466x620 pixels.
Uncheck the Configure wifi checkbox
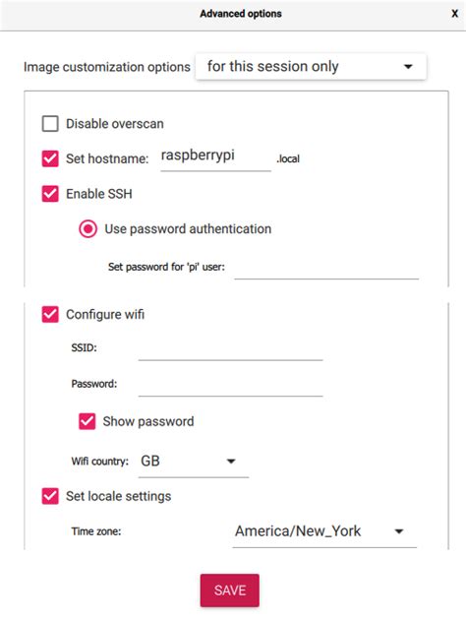tap(50, 314)
